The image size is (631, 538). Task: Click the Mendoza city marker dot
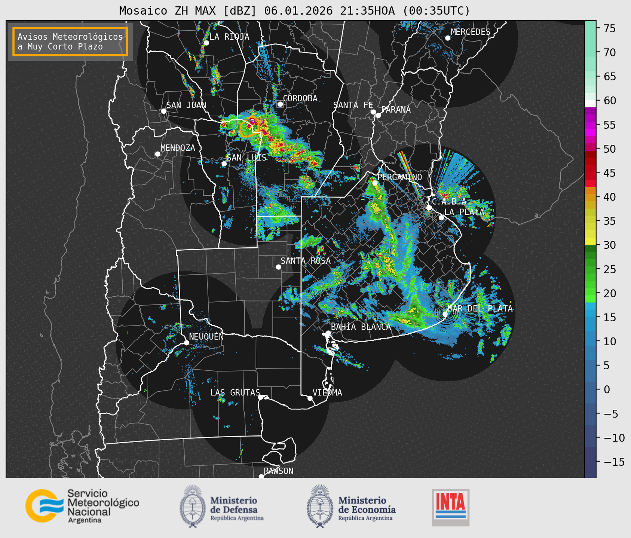pyautogui.click(x=157, y=154)
